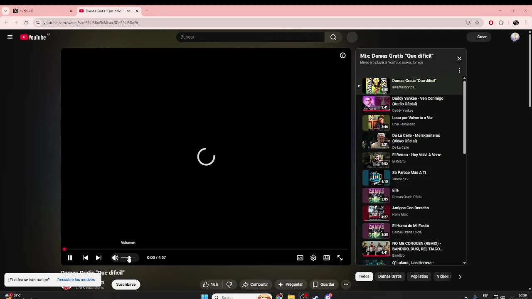Open Discord from the taskbar
Image resolution: width=532 pixels, height=299 pixels.
[328, 297]
